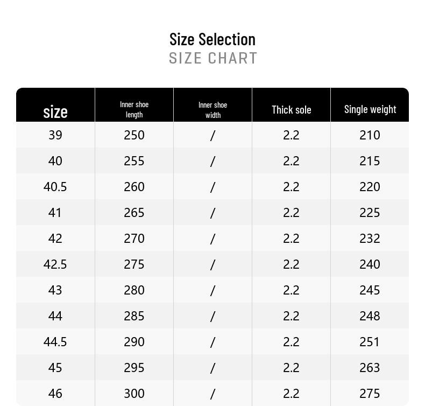Click the inner shoe length value 265
This screenshot has height=406, width=425.
coord(134,213)
